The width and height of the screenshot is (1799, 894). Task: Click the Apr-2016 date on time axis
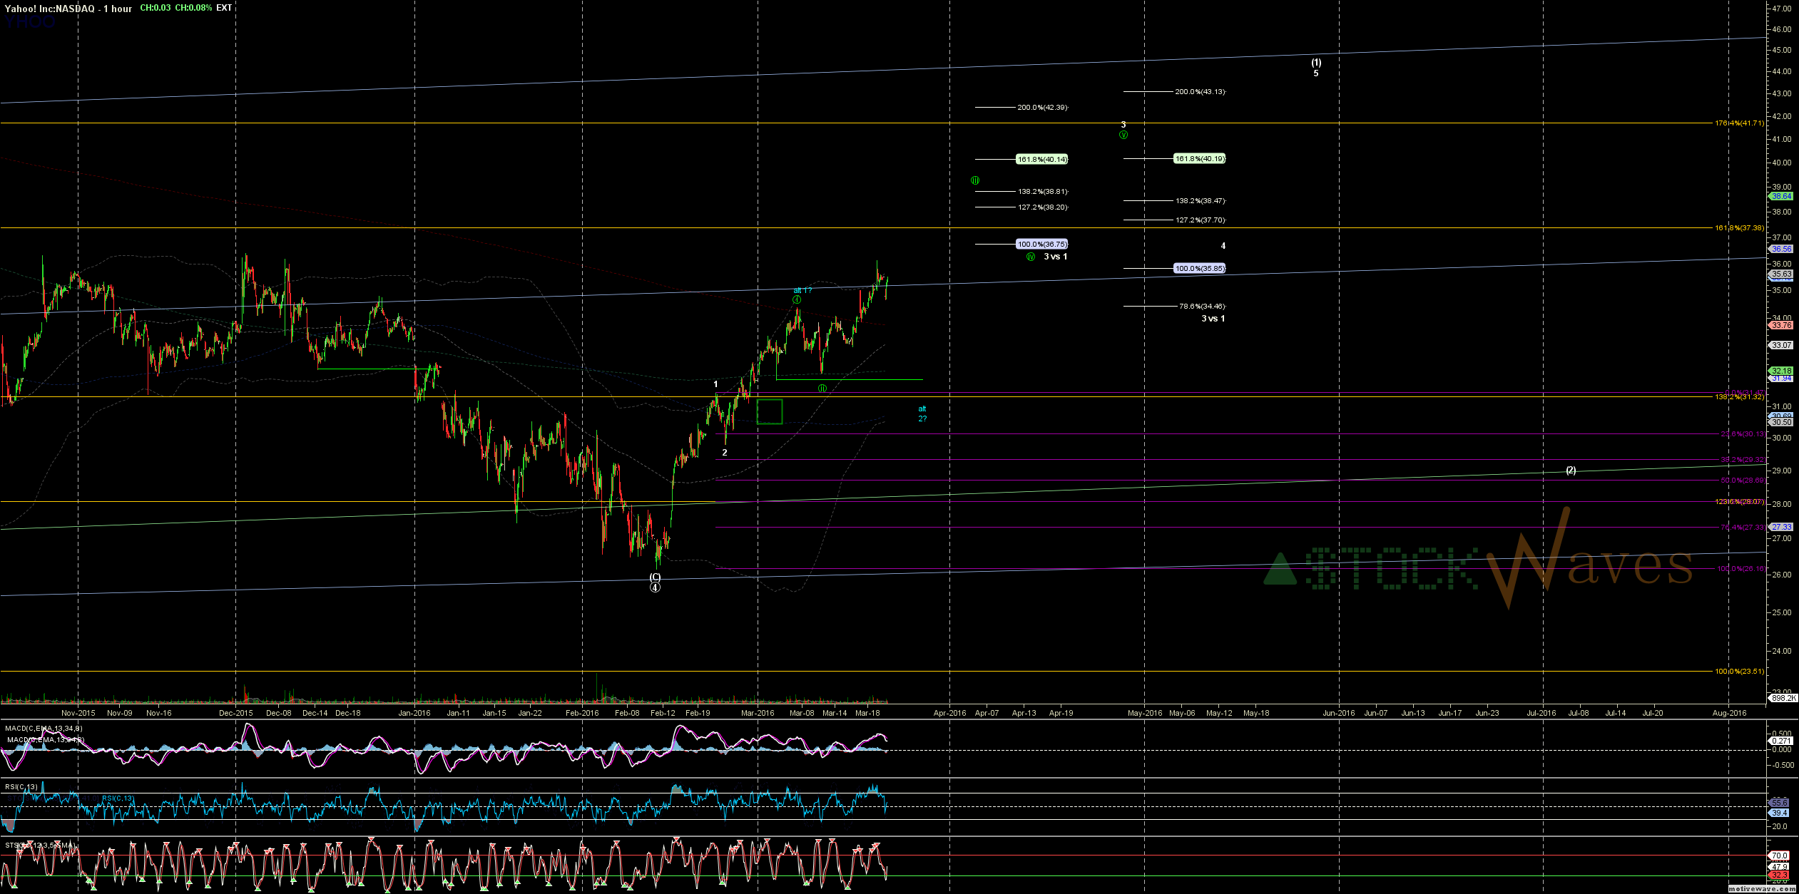tap(949, 713)
